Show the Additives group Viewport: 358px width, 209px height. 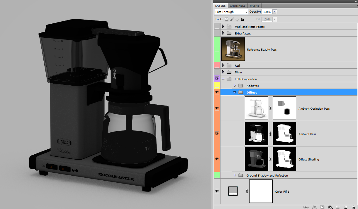pyautogui.click(x=217, y=85)
